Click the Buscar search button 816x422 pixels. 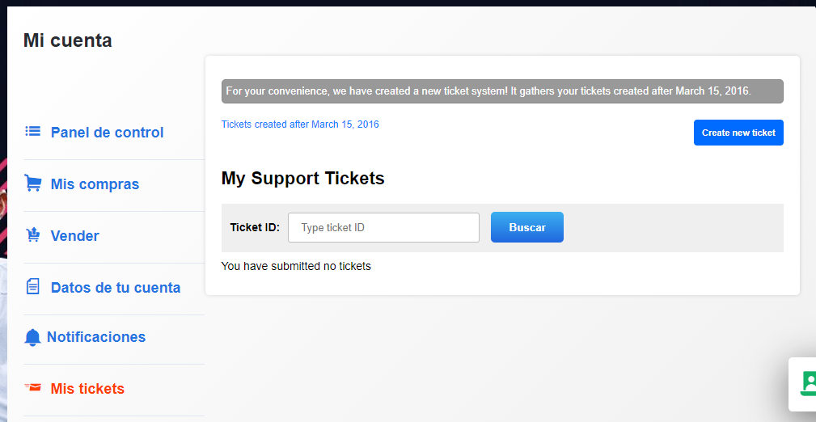527,227
